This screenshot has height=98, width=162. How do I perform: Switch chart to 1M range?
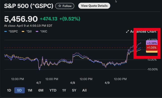coord(30,90)
